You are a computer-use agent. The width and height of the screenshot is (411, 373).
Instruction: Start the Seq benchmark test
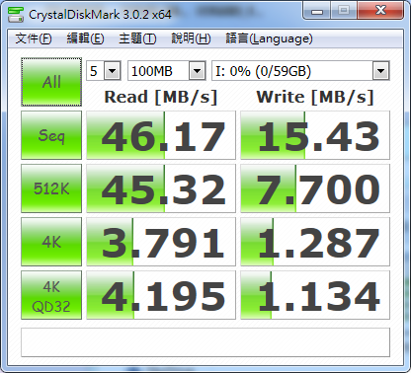pyautogui.click(x=51, y=135)
